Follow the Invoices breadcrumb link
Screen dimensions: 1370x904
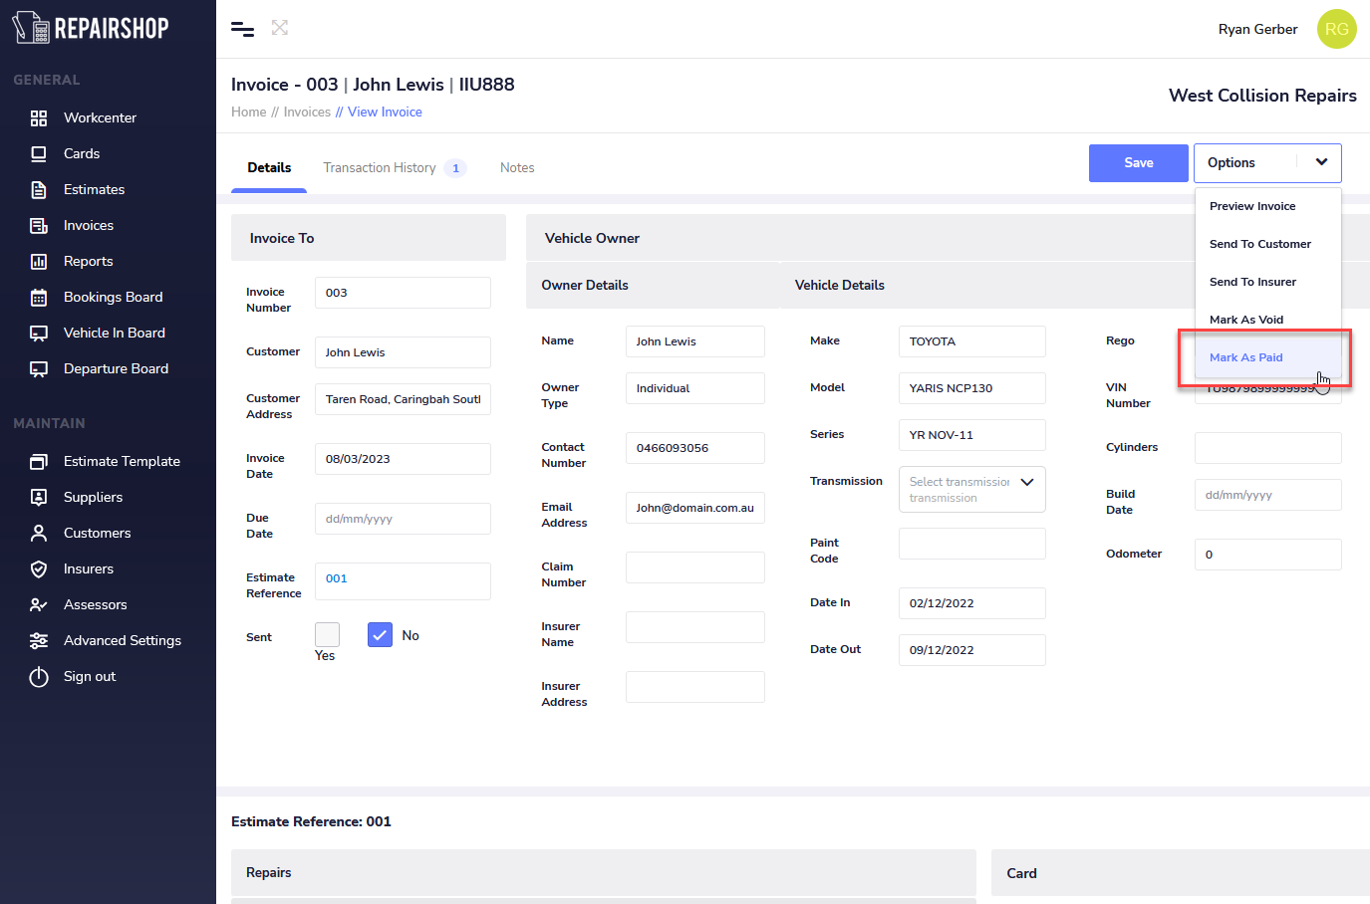click(307, 112)
